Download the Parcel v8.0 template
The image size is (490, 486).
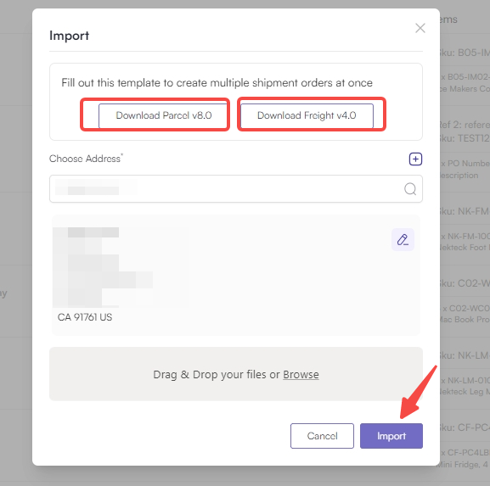point(164,115)
